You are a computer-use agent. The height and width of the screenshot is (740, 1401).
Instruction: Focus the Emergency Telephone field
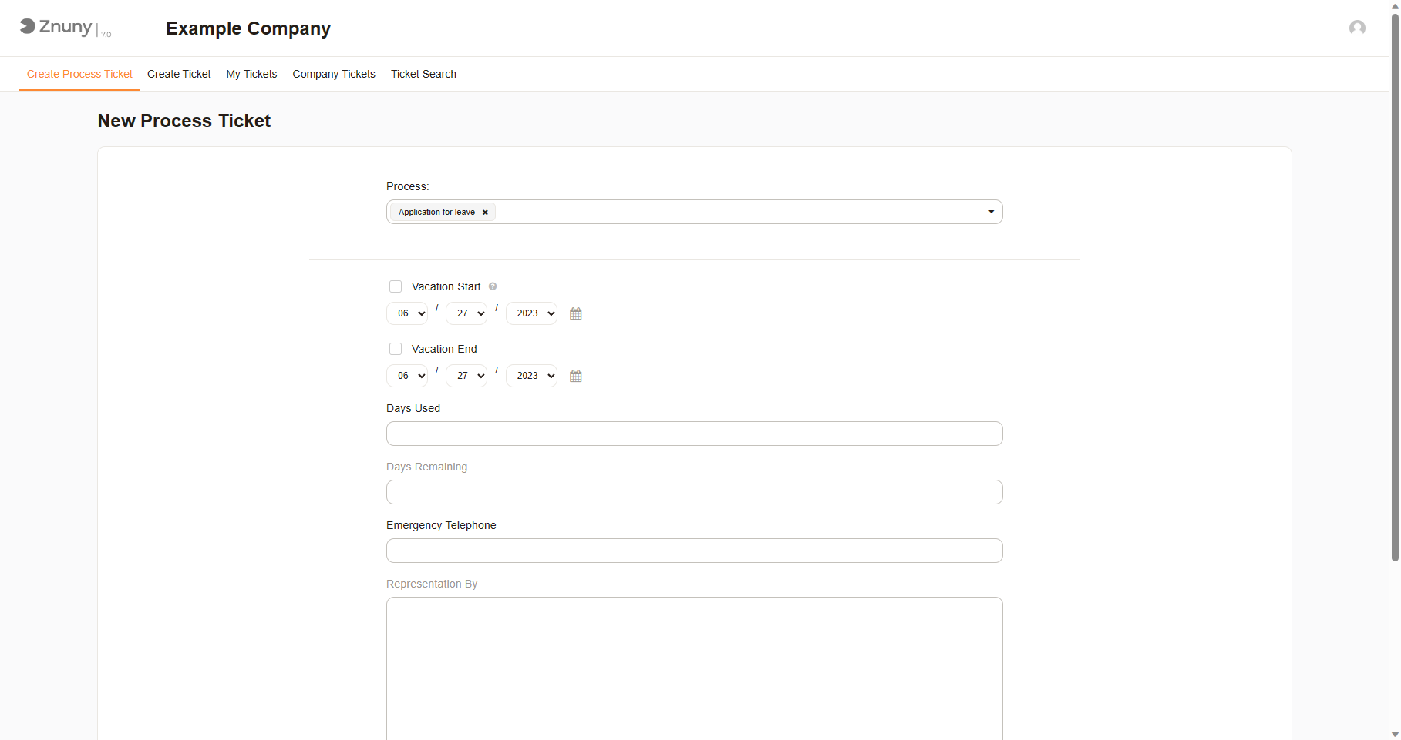[x=694, y=551]
